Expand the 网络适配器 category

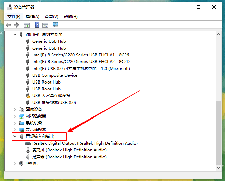tap(15, 116)
